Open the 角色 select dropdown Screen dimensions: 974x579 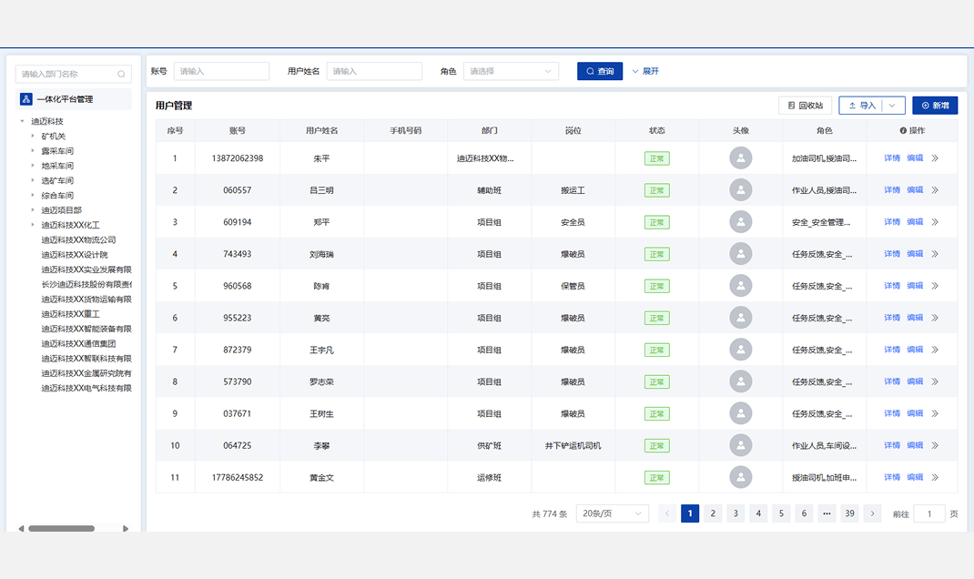pyautogui.click(x=511, y=71)
